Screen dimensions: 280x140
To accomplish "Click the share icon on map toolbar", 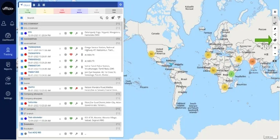I will (275, 34).
